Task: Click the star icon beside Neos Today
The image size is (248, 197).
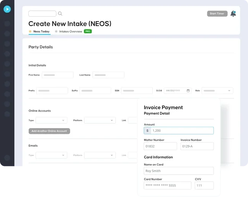Action: coord(30,31)
